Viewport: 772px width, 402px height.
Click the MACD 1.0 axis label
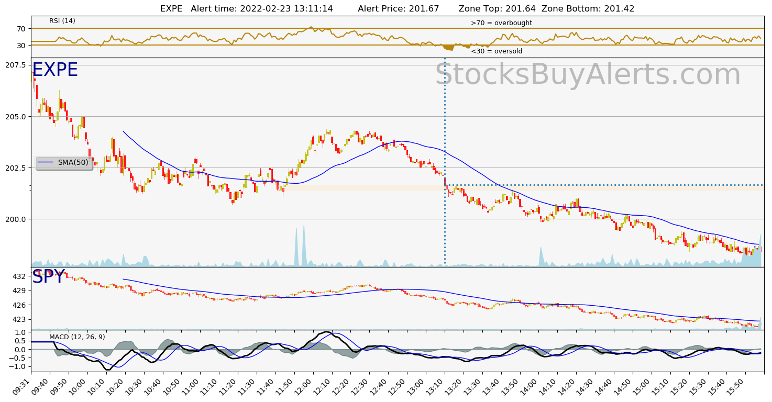(x=20, y=332)
